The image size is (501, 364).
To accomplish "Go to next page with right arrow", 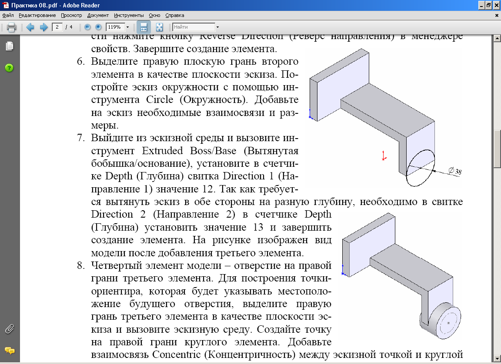I will [x=43, y=27].
